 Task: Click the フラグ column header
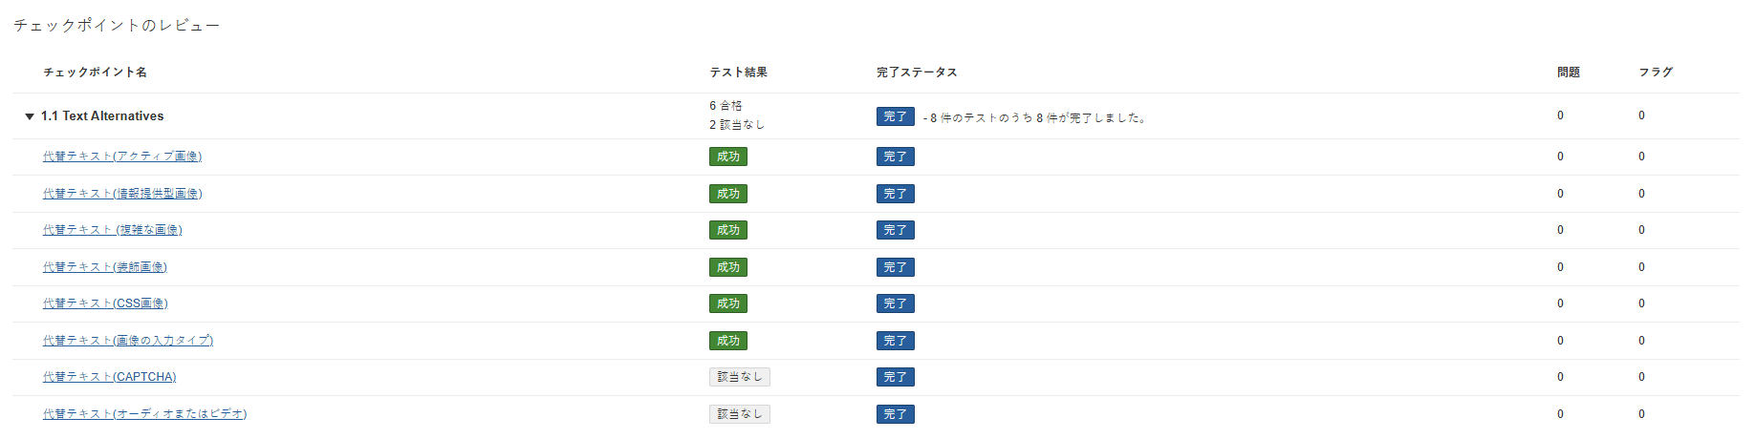click(1656, 73)
